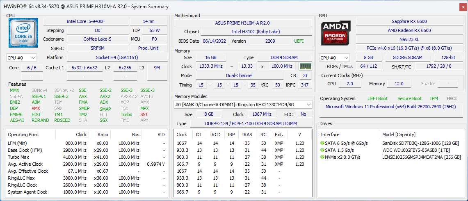Open the GPU #0 selector dropdown
This screenshot has height=201, width=468.
pos(334,58)
